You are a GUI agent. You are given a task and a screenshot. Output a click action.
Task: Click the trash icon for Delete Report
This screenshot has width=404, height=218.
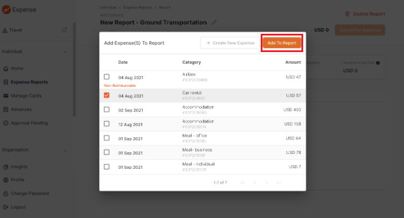(x=347, y=14)
